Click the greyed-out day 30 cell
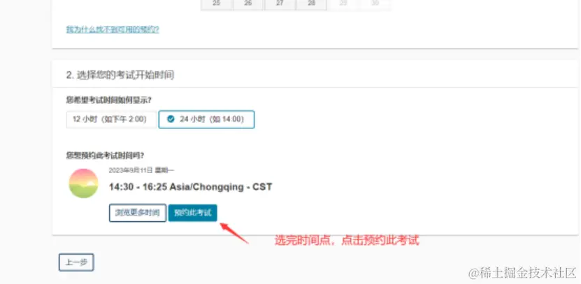 (x=375, y=4)
